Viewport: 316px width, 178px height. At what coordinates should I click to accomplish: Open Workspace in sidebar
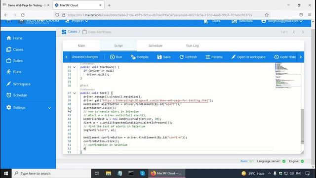pyautogui.click(x=18, y=84)
